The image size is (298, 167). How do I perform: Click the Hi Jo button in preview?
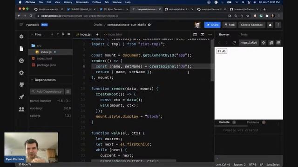click(222, 51)
